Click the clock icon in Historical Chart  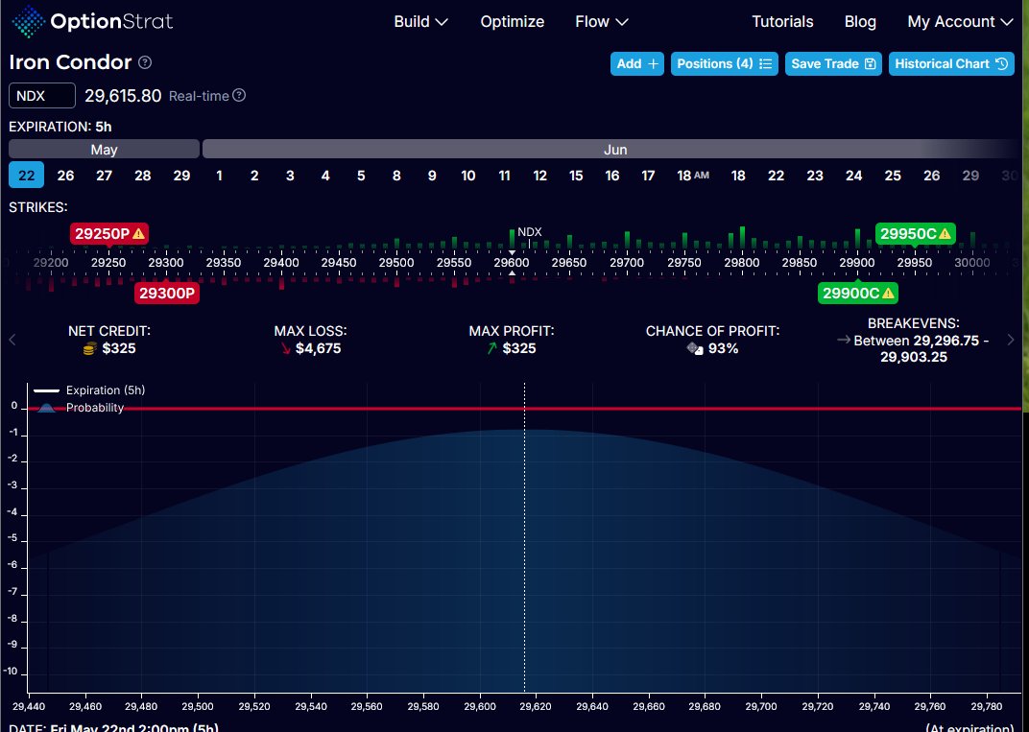1001,63
